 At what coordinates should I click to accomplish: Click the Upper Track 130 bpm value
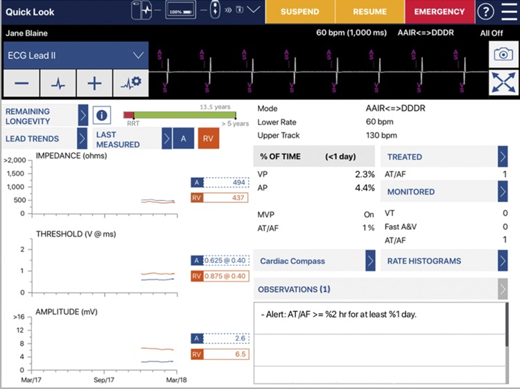click(381, 136)
